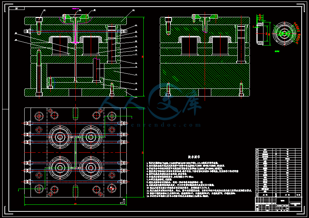Click the top-right cavity circles in the plan view
Viewport: 309px width, 218px height.
point(91,137)
